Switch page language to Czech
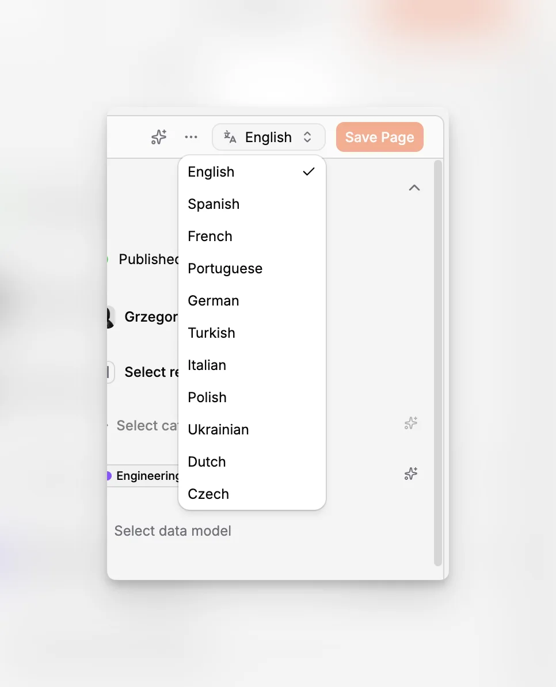Viewport: 556px width, 687px height. pos(252,494)
